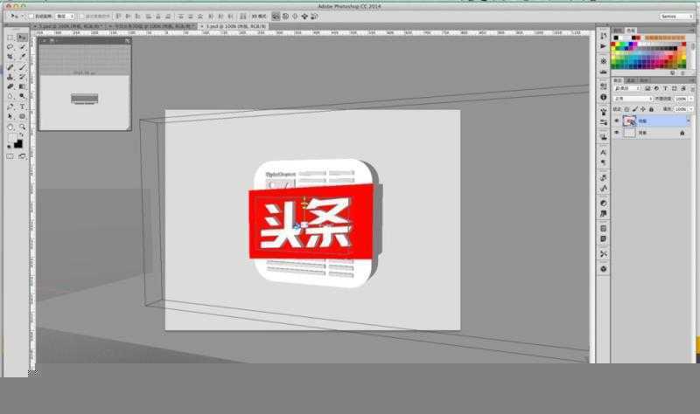Open the layer blend mode dropdown
This screenshot has width=700, height=414.
tap(633, 99)
